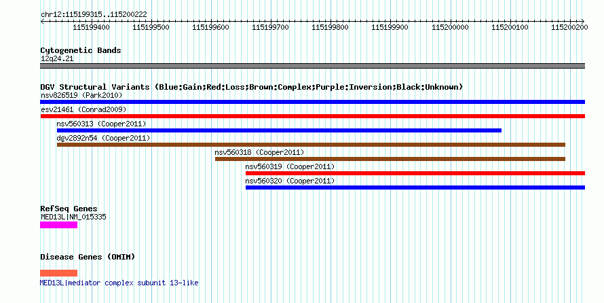
Task: Open the MED13L mediator complex subunit link
Action: click(119, 283)
